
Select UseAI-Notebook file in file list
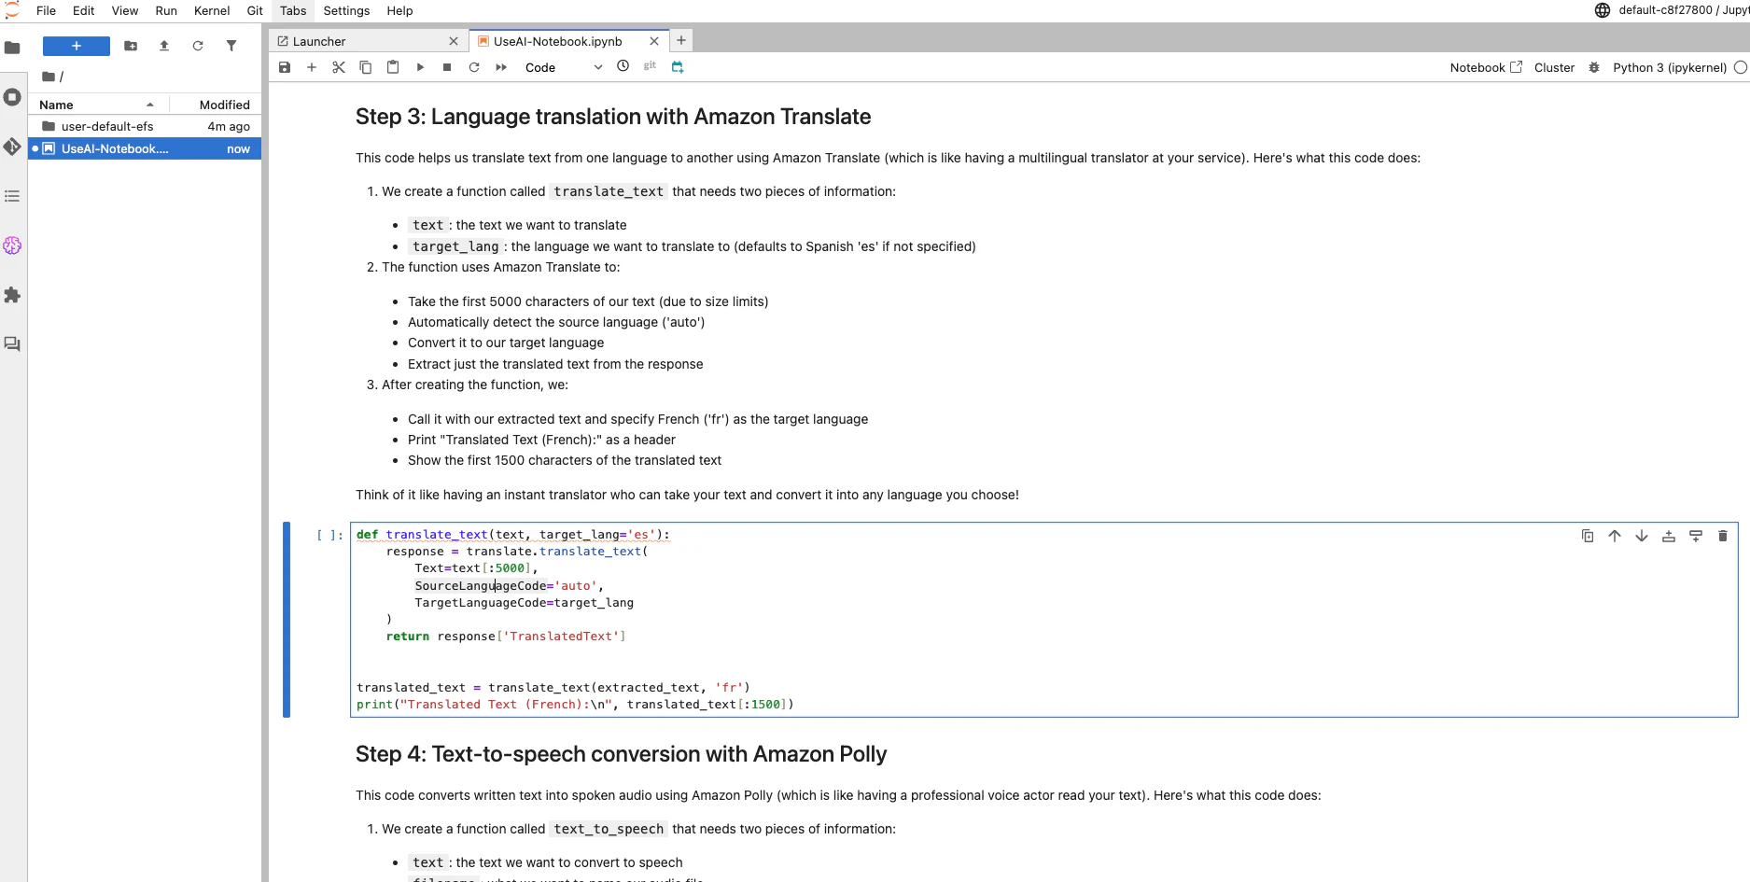click(145, 148)
